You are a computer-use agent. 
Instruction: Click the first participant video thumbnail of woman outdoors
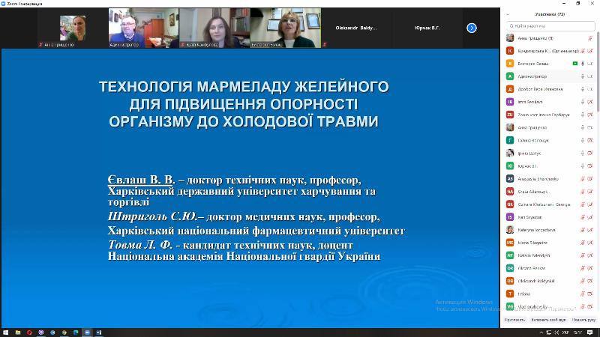point(73,28)
